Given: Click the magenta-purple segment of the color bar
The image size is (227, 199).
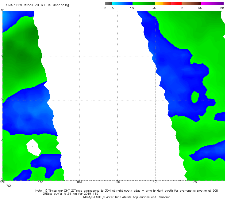Looking at the screenshot, I should pyautogui.click(x=212, y=4).
